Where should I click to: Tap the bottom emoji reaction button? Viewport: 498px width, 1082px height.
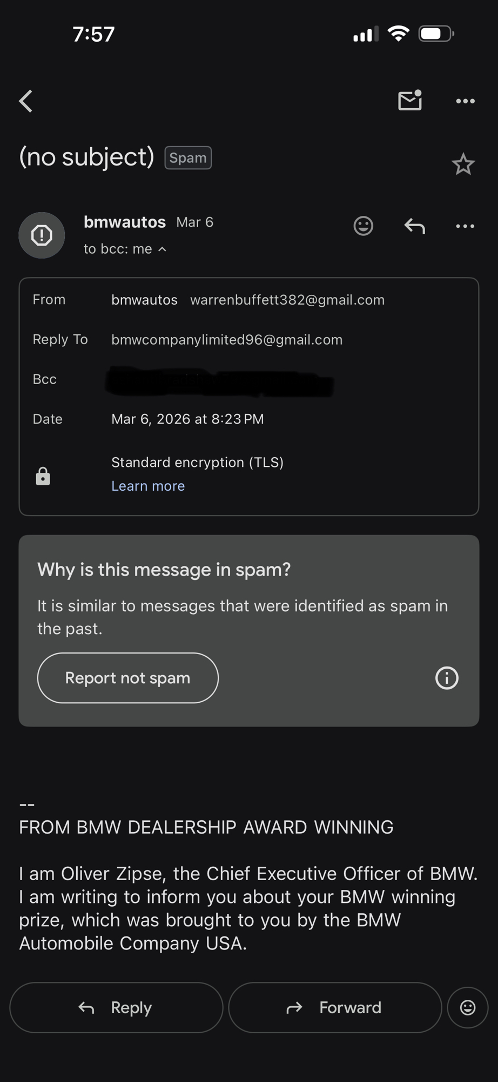click(x=468, y=1007)
